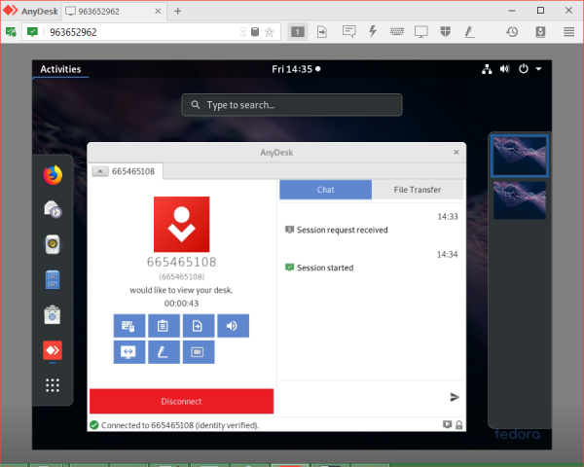Click the chat send arrow icon
This screenshot has height=467, width=584.
pyautogui.click(x=454, y=397)
